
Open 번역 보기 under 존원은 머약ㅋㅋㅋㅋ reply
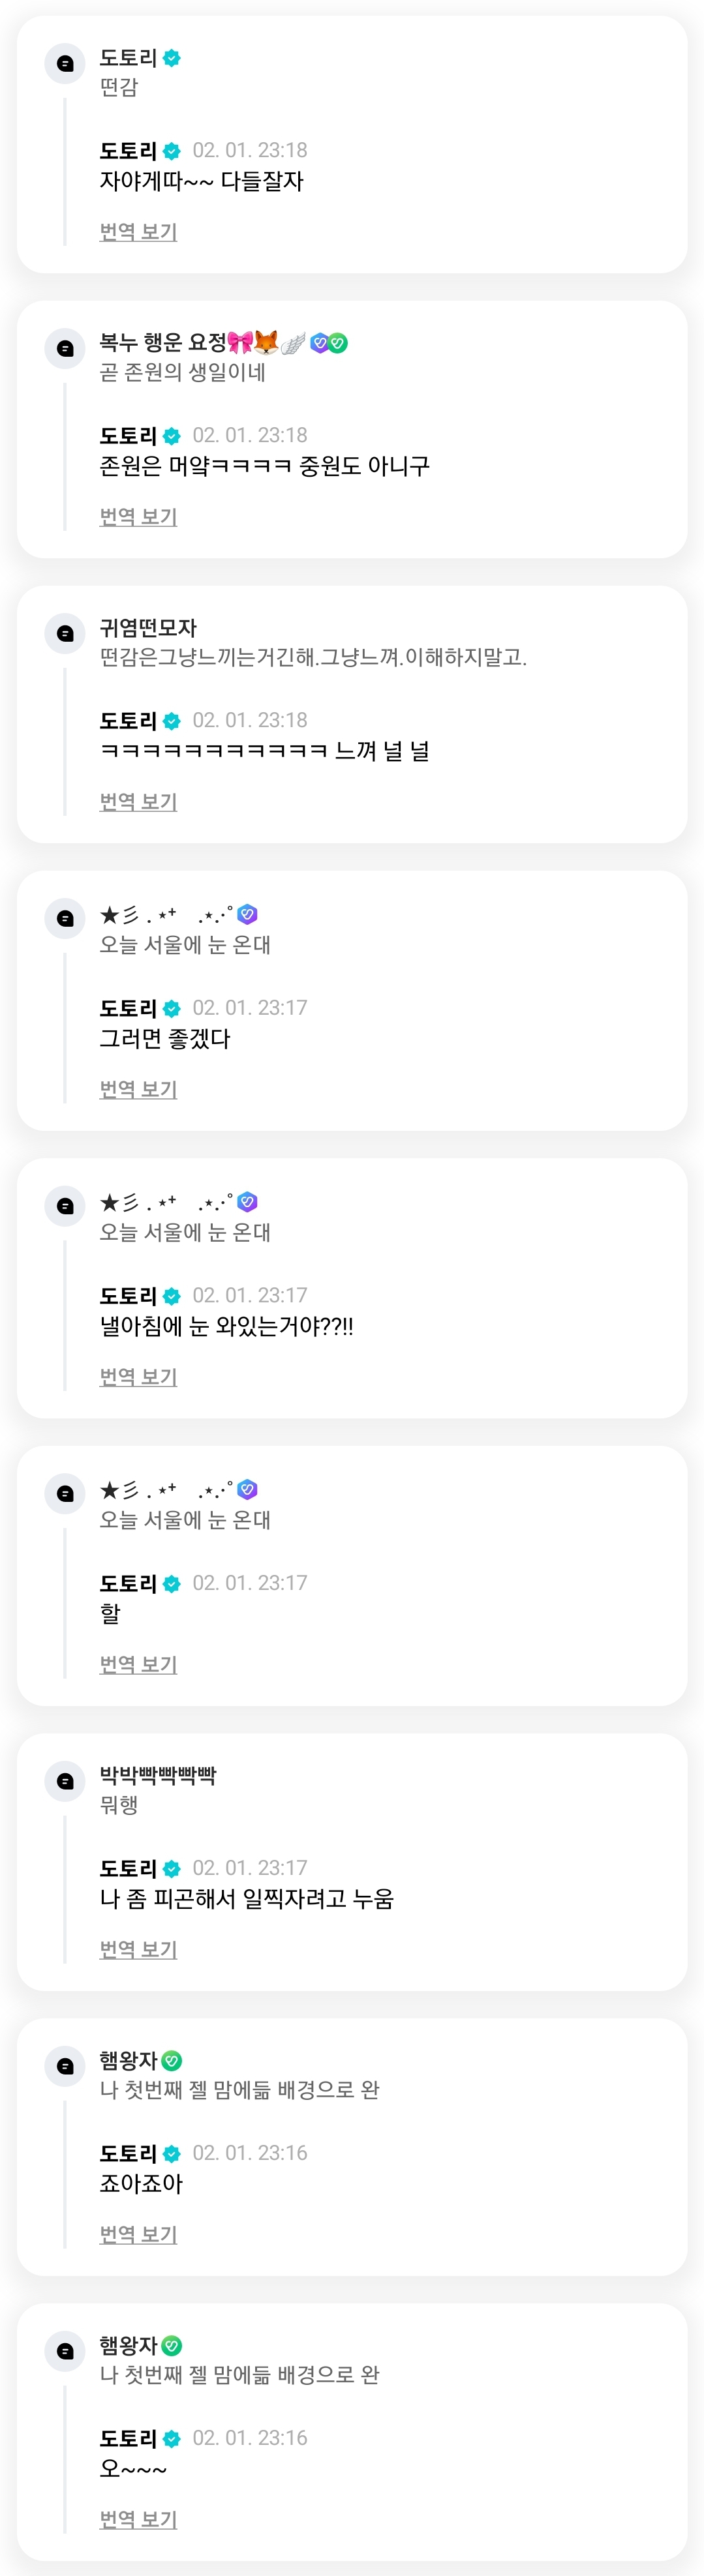pos(138,517)
